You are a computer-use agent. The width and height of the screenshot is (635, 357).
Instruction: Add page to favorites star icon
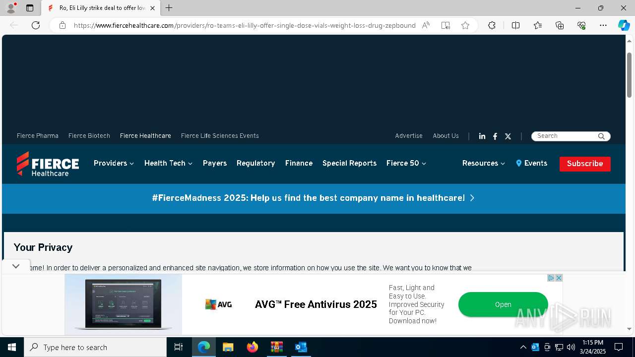465,25
